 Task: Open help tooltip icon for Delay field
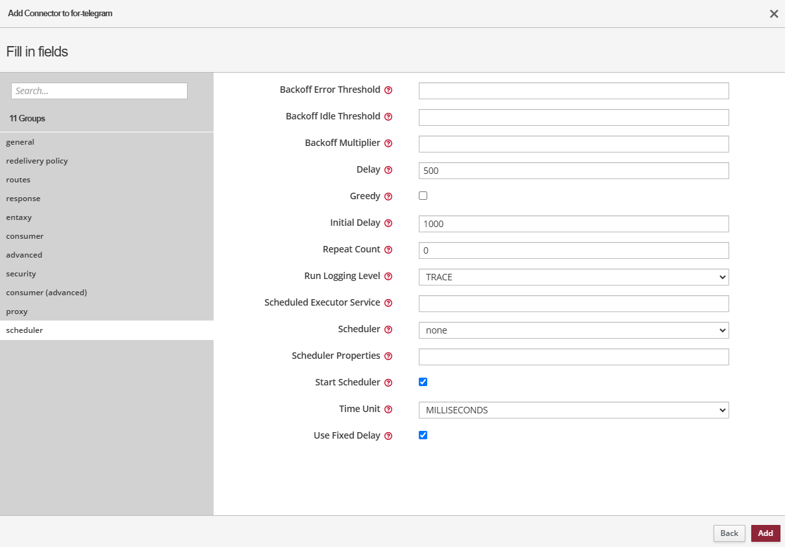[388, 170]
